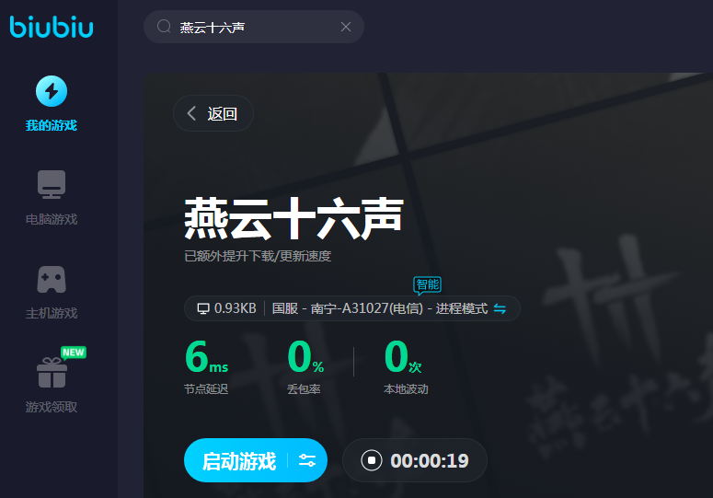
Task: Clear the search box with X
Action: [x=346, y=27]
